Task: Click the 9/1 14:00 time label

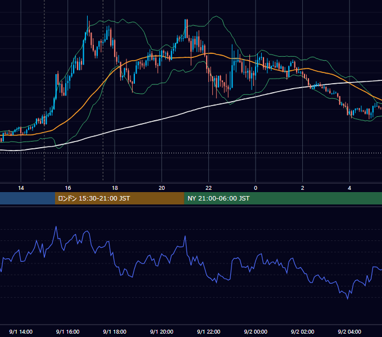Action: 21,331
